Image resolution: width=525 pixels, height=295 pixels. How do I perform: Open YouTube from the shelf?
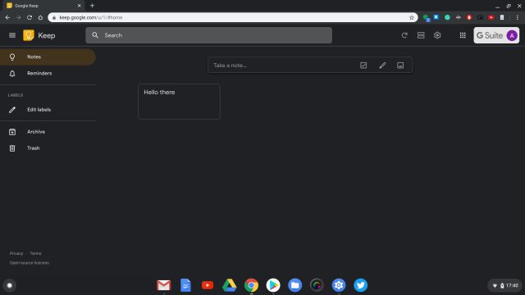(x=208, y=285)
